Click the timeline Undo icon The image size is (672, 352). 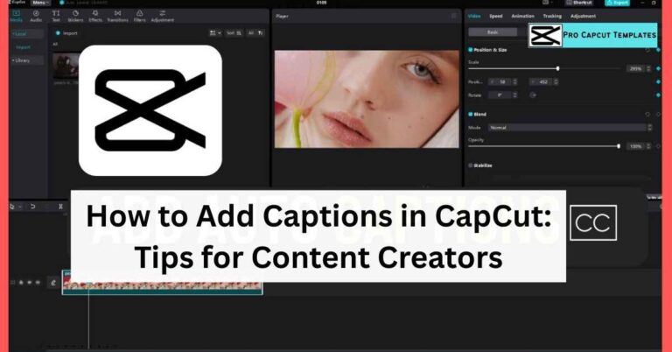pyautogui.click(x=33, y=207)
